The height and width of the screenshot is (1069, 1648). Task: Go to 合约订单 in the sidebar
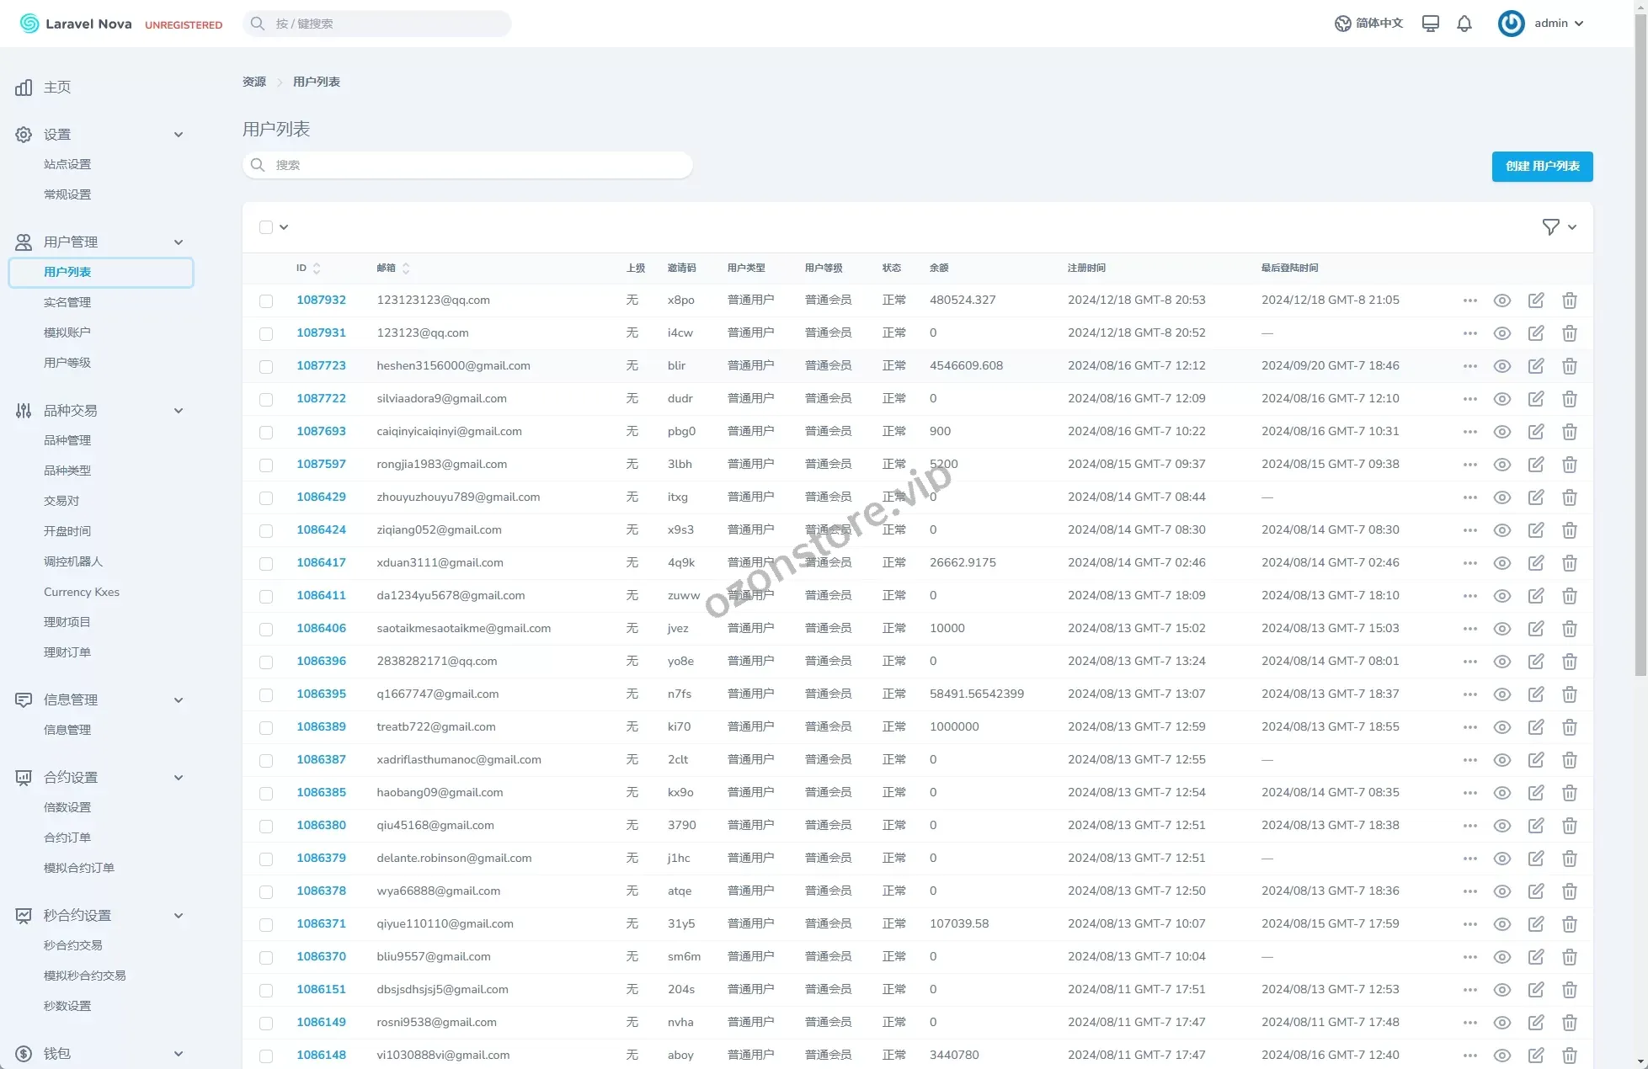tap(67, 838)
